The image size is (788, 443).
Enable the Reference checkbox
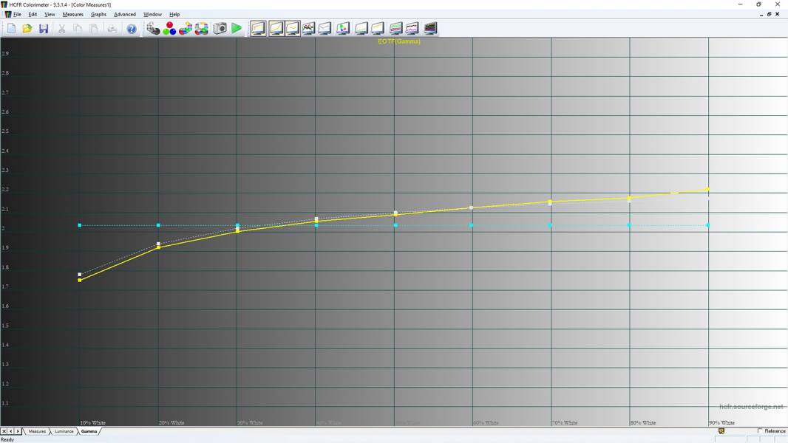pyautogui.click(x=760, y=431)
